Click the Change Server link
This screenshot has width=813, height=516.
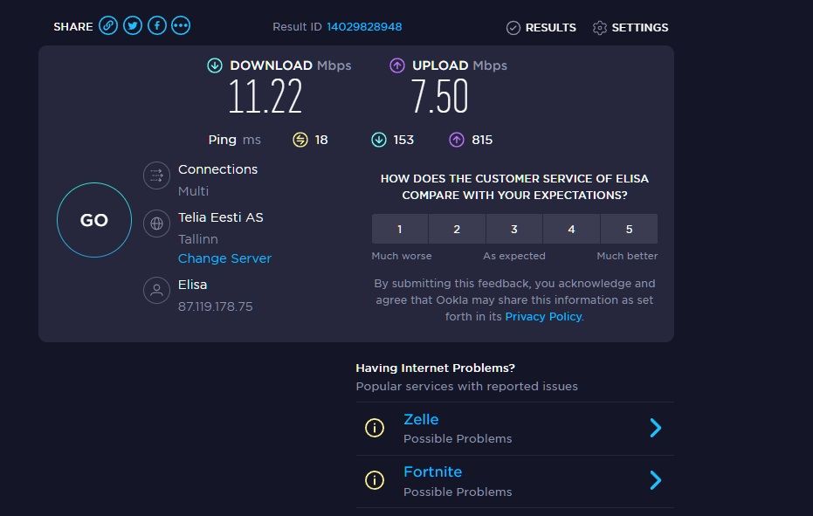224,258
